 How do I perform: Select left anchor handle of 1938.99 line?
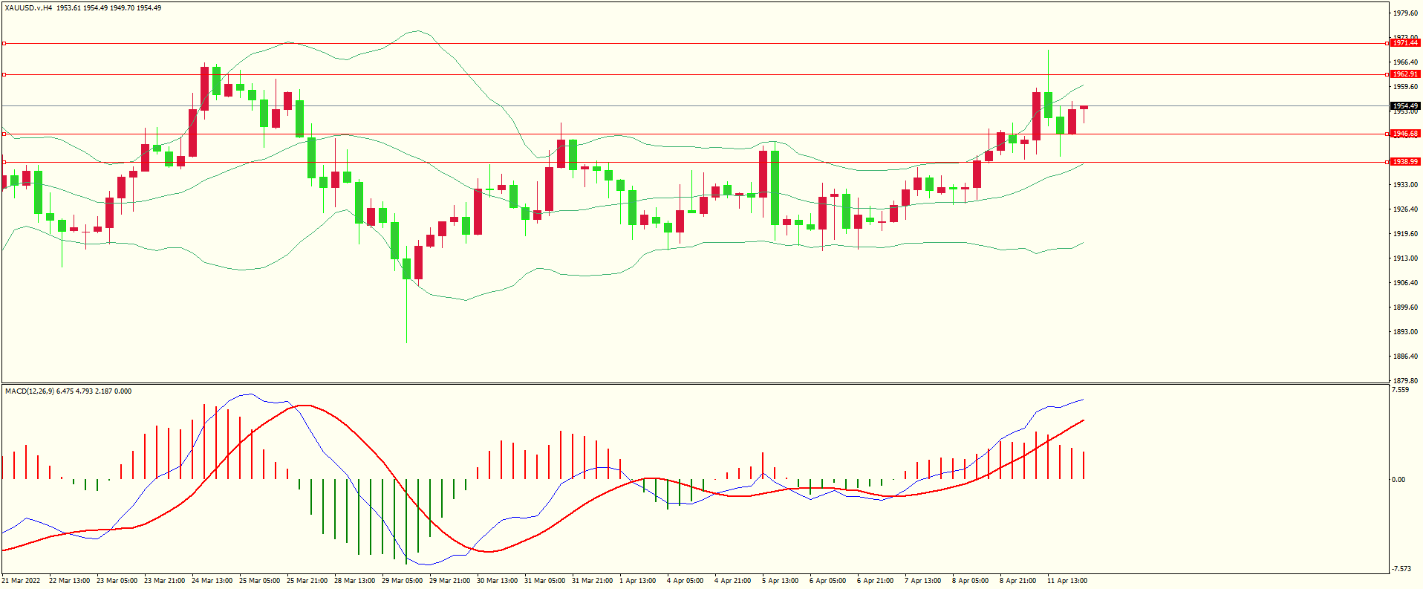coord(4,162)
